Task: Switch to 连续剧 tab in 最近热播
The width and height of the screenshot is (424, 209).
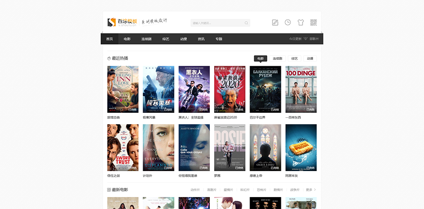Action: (277, 59)
